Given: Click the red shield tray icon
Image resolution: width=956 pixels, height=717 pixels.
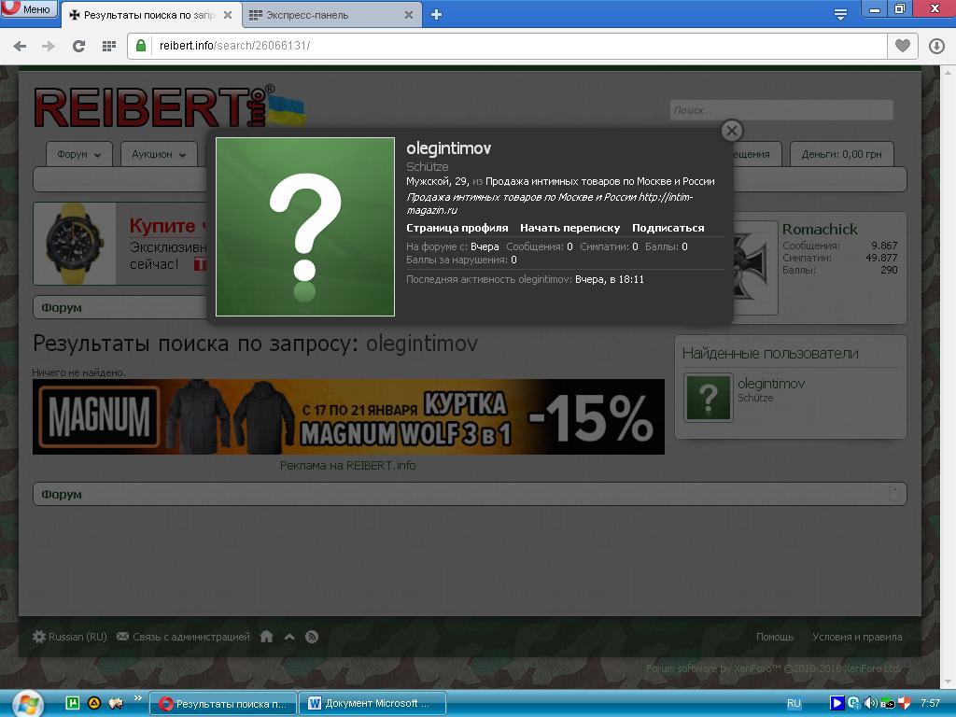Looking at the screenshot, I should coord(905,703).
